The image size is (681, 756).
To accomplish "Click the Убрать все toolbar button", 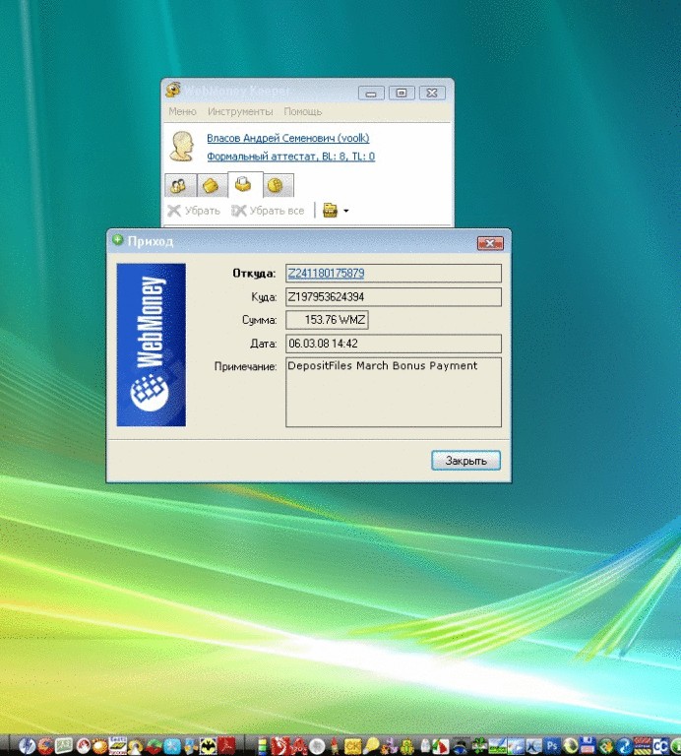I will click(268, 211).
